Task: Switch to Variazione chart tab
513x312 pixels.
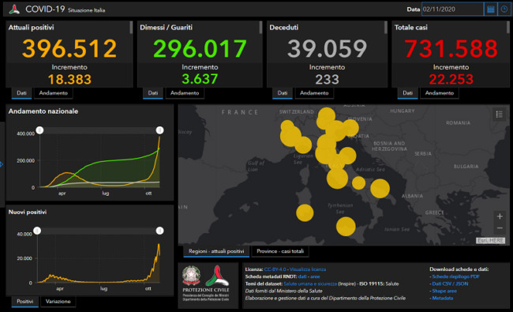Action: [x=58, y=302]
